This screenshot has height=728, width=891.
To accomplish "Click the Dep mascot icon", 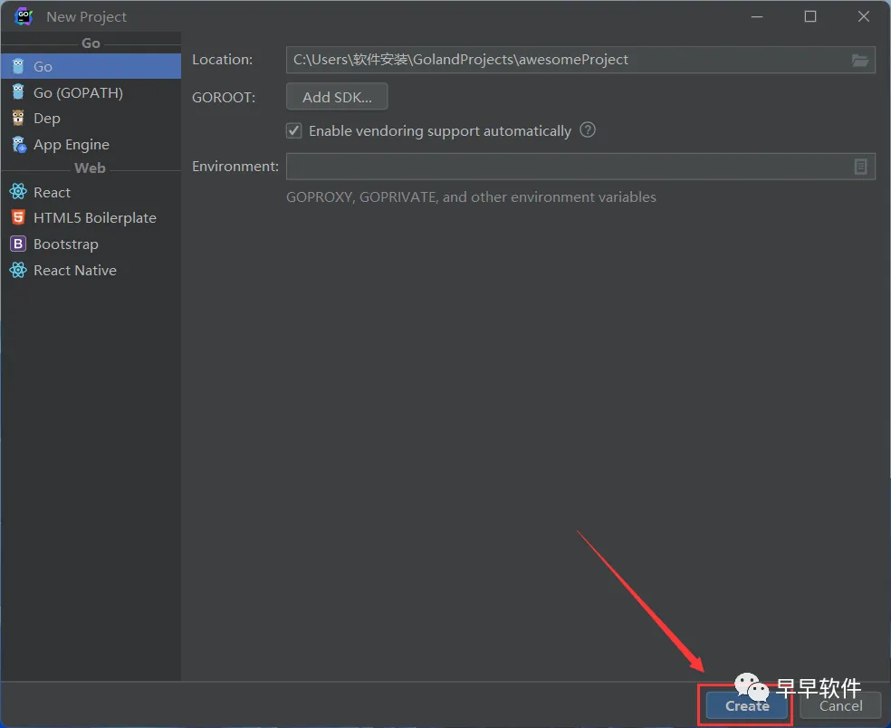I will click(18, 118).
